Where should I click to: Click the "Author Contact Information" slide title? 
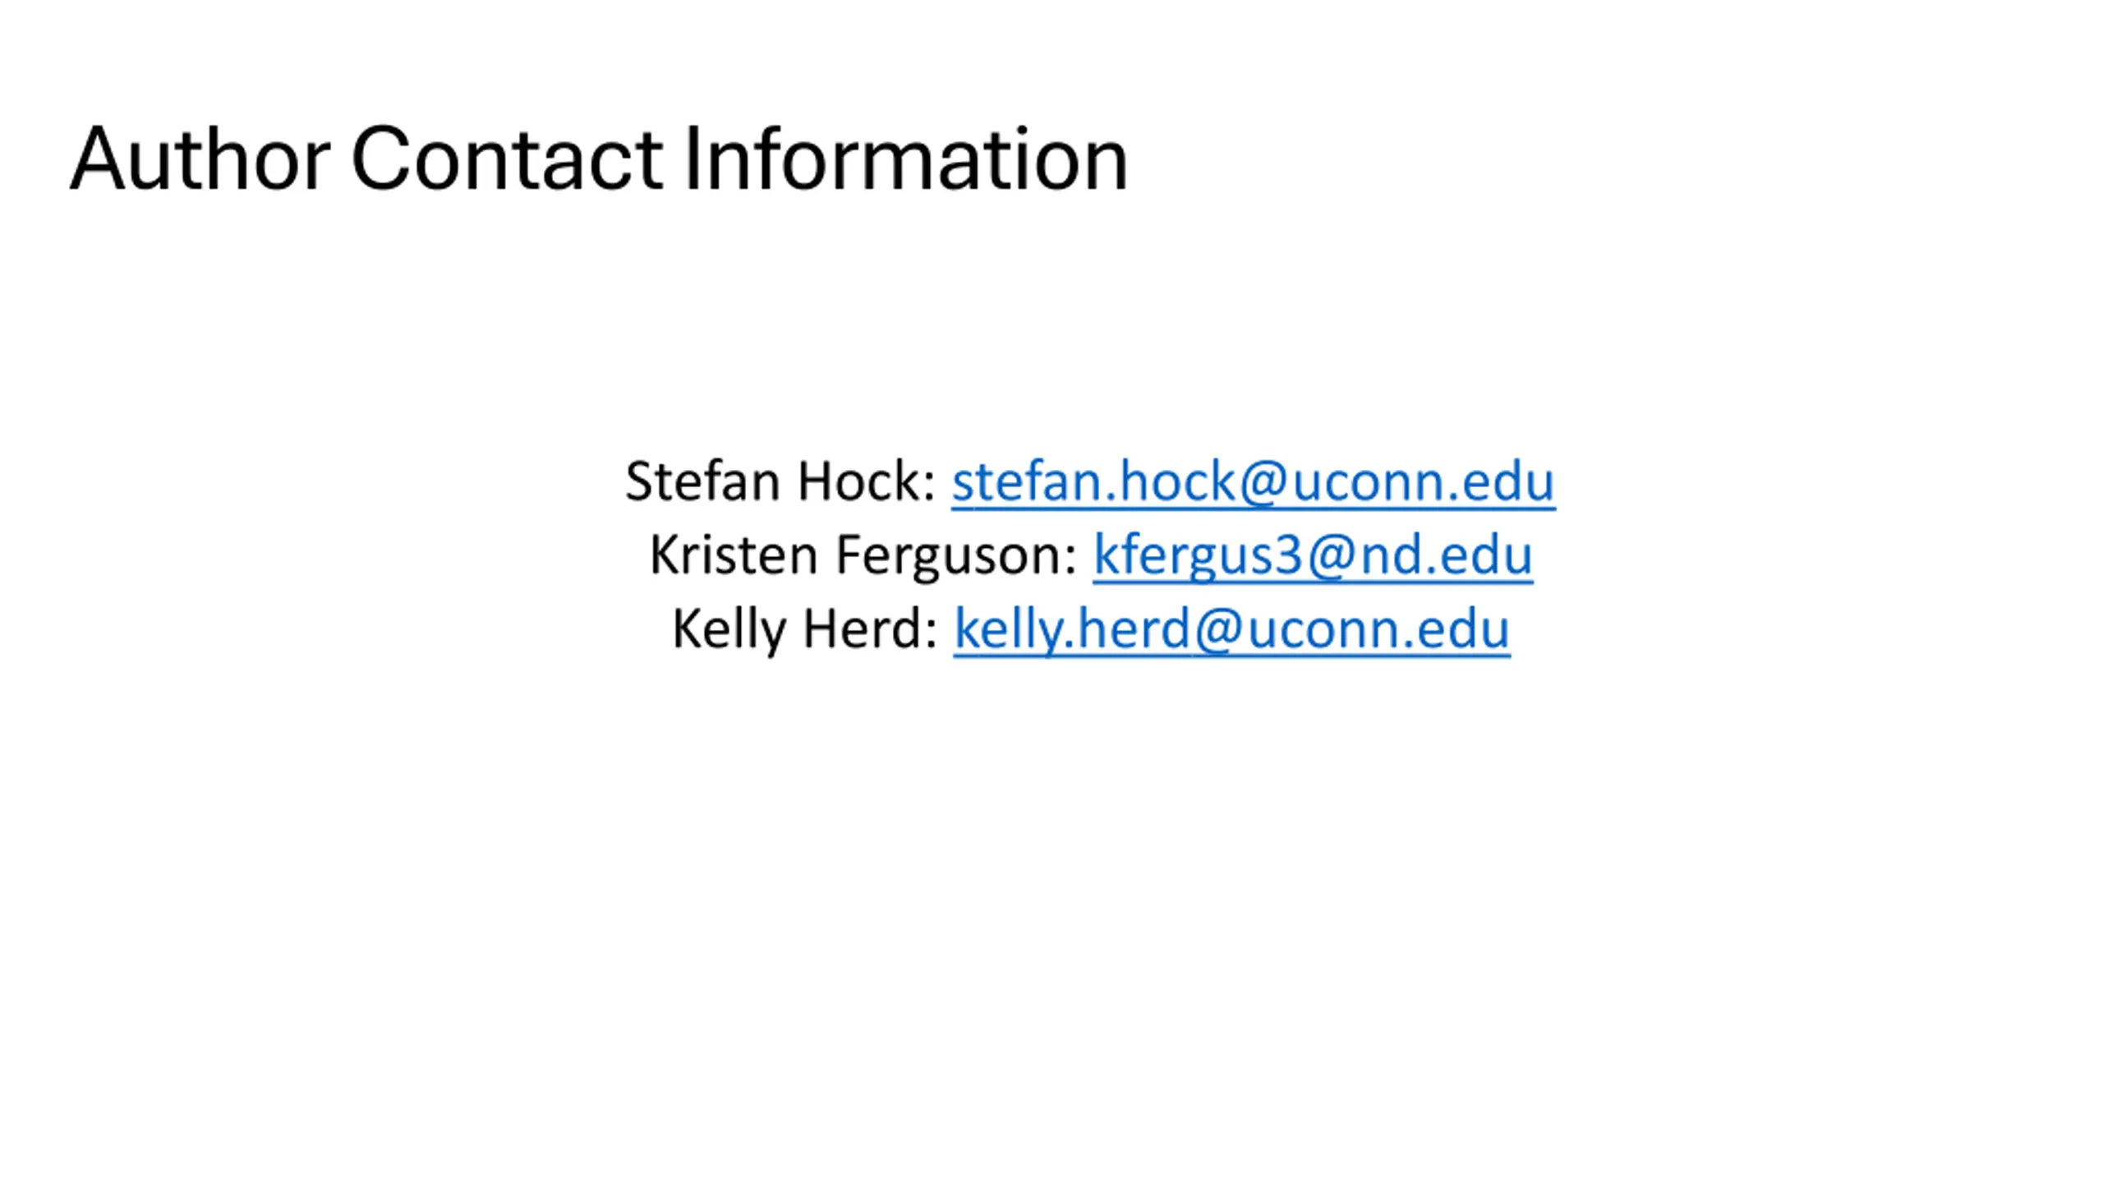click(598, 159)
